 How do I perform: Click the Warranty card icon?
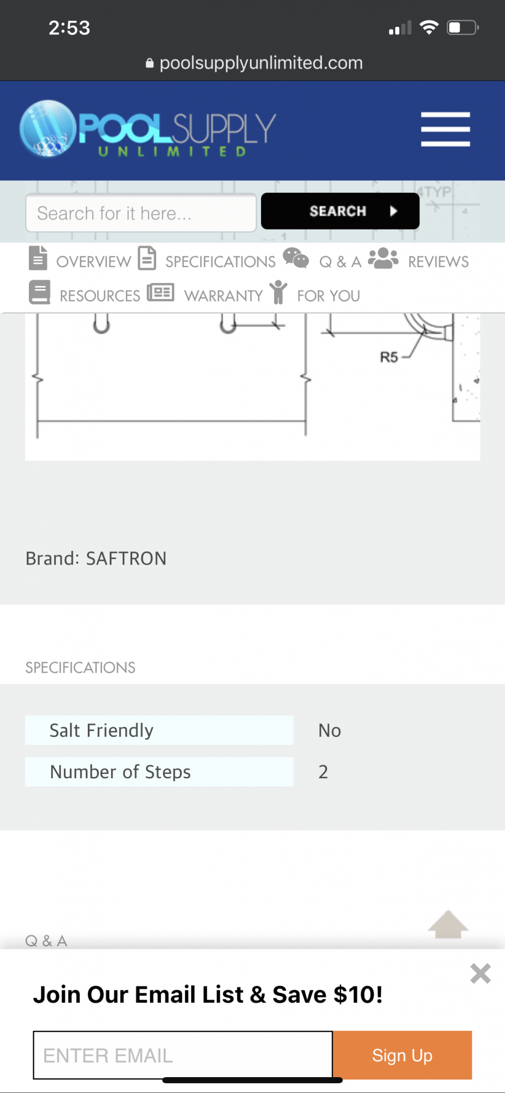pos(161,292)
